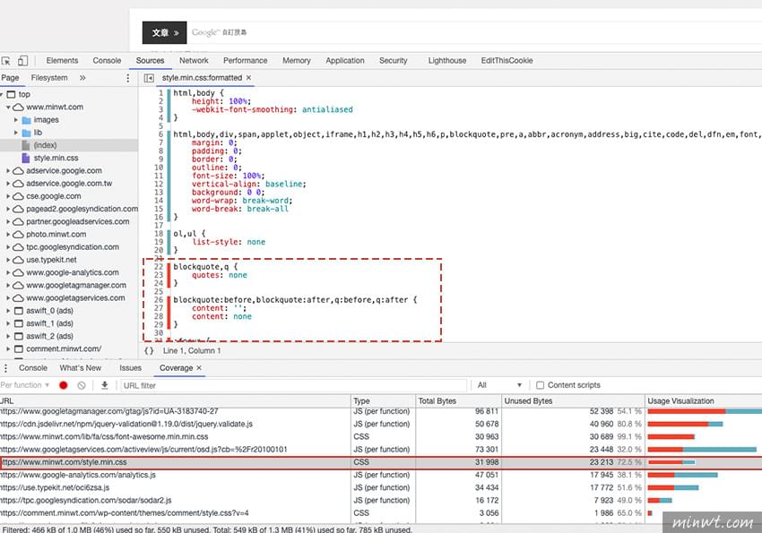The height and width of the screenshot is (533, 762).
Task: Click the usage bar for osd.js row
Action: click(702, 450)
